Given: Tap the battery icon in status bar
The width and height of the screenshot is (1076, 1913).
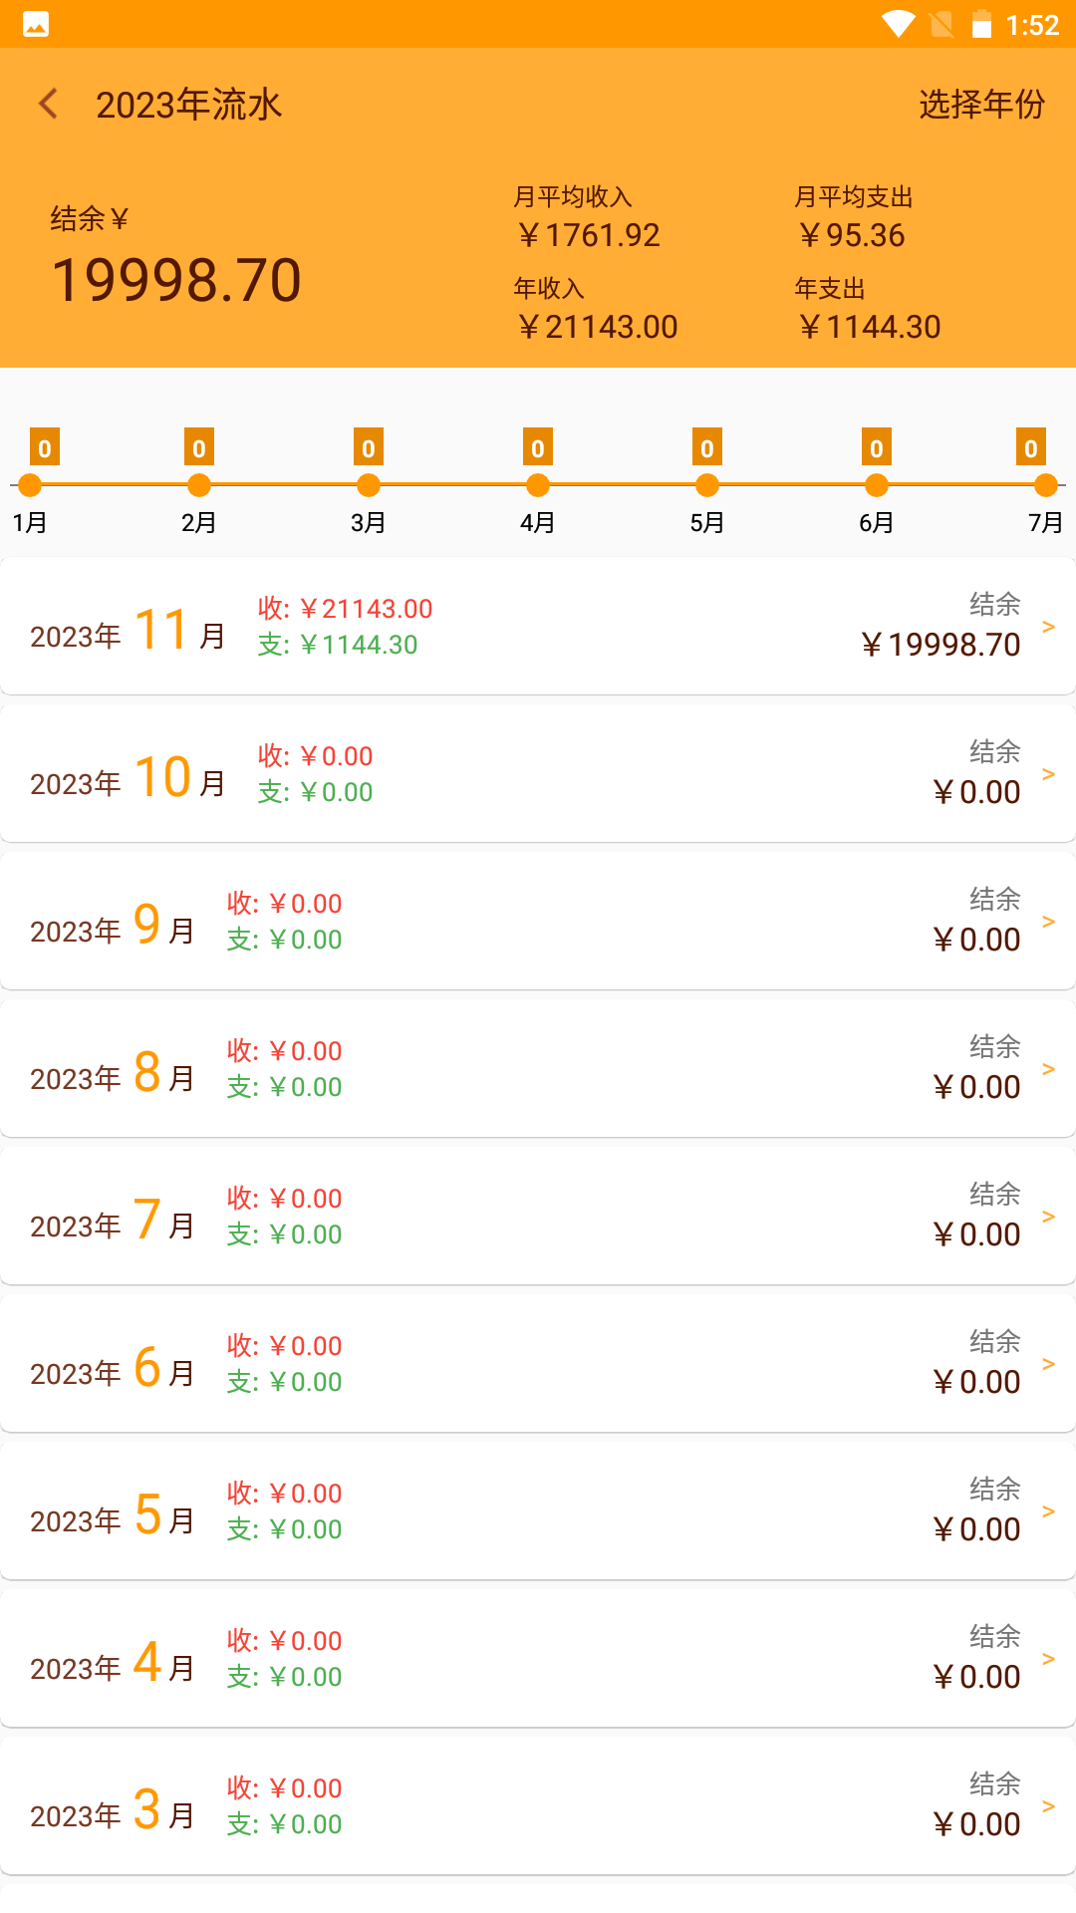Looking at the screenshot, I should coord(981,24).
